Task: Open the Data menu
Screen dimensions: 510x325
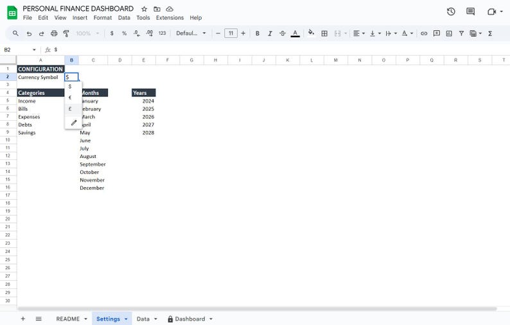Action: pyautogui.click(x=124, y=17)
